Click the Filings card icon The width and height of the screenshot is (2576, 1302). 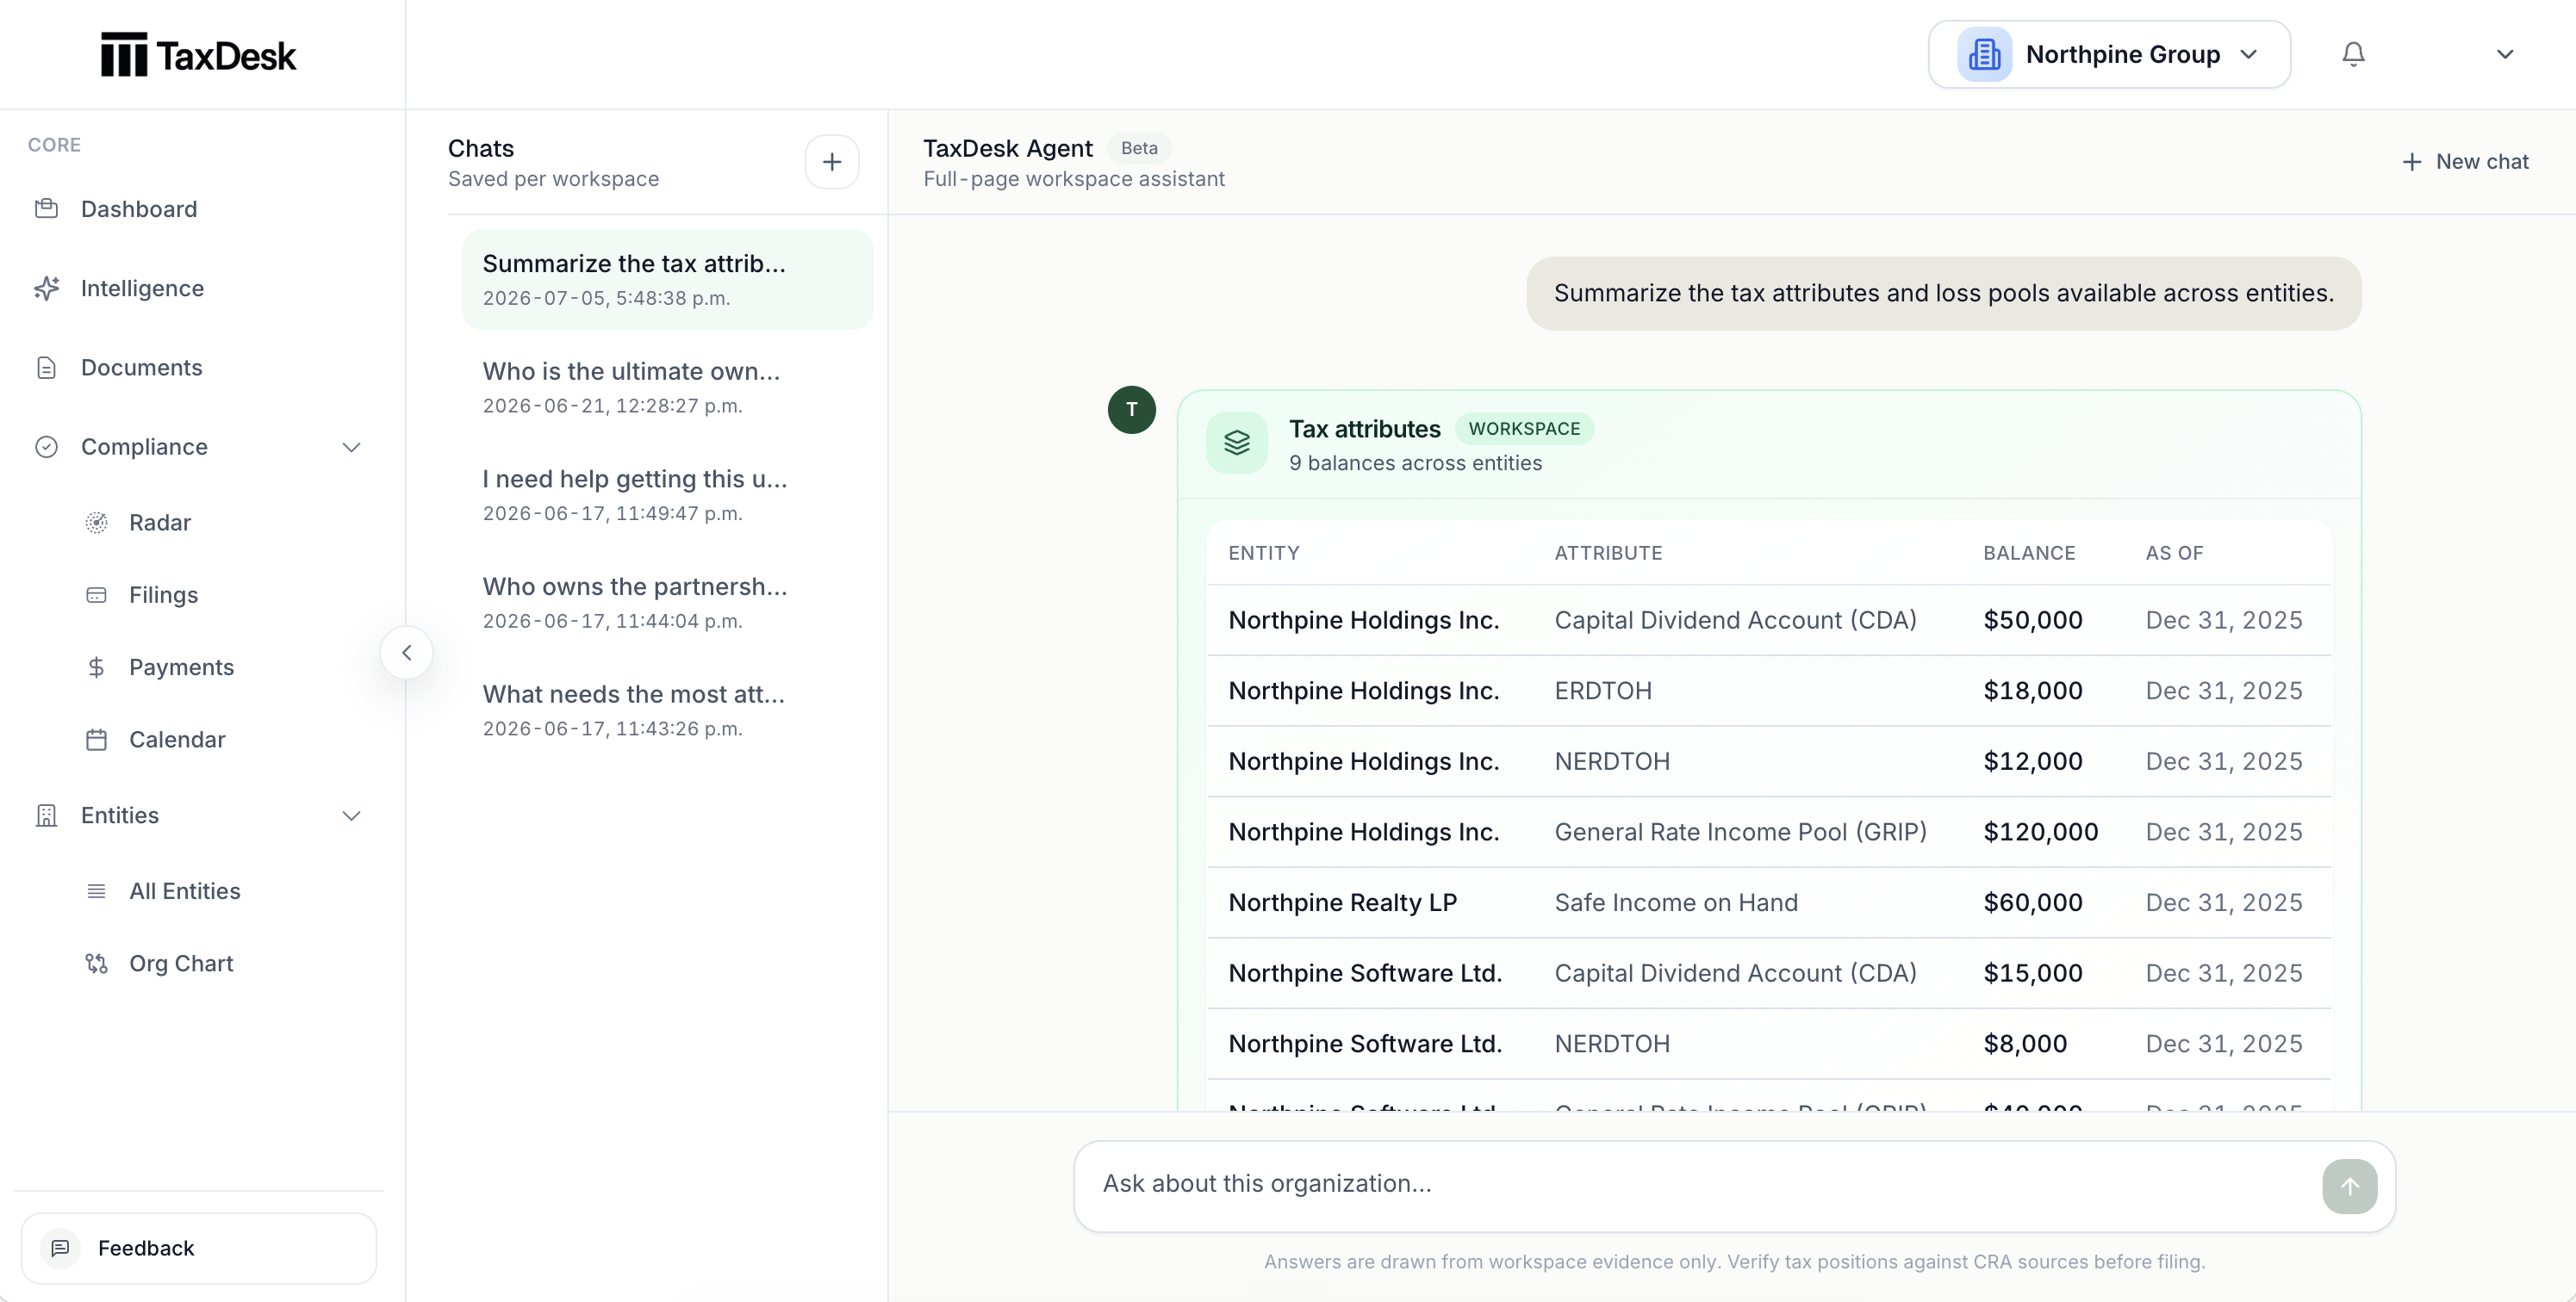click(x=96, y=594)
